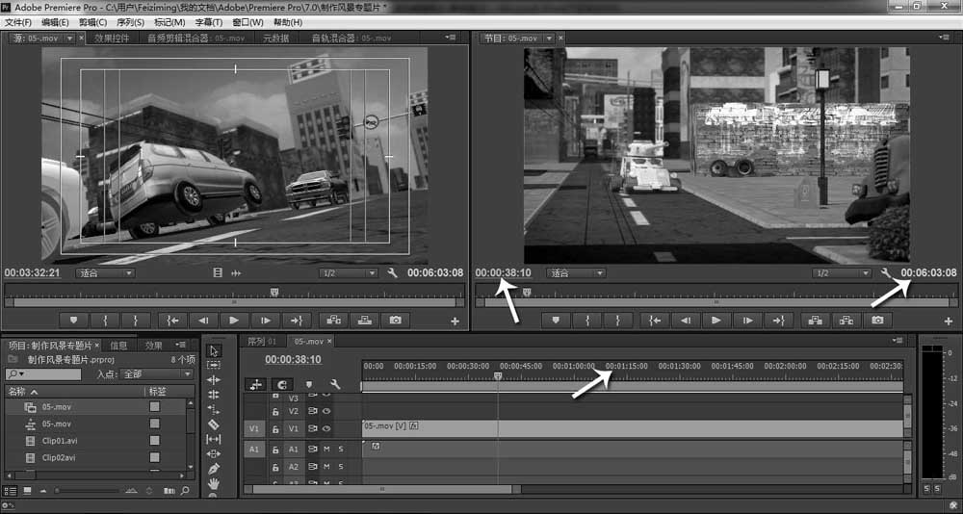Toggle lock on track A2
The width and height of the screenshot is (963, 514).
click(275, 467)
